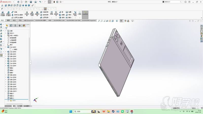Viewport: 203px width, 114px height.
Task: Select the Material row in the feature tree
Action: point(13,35)
